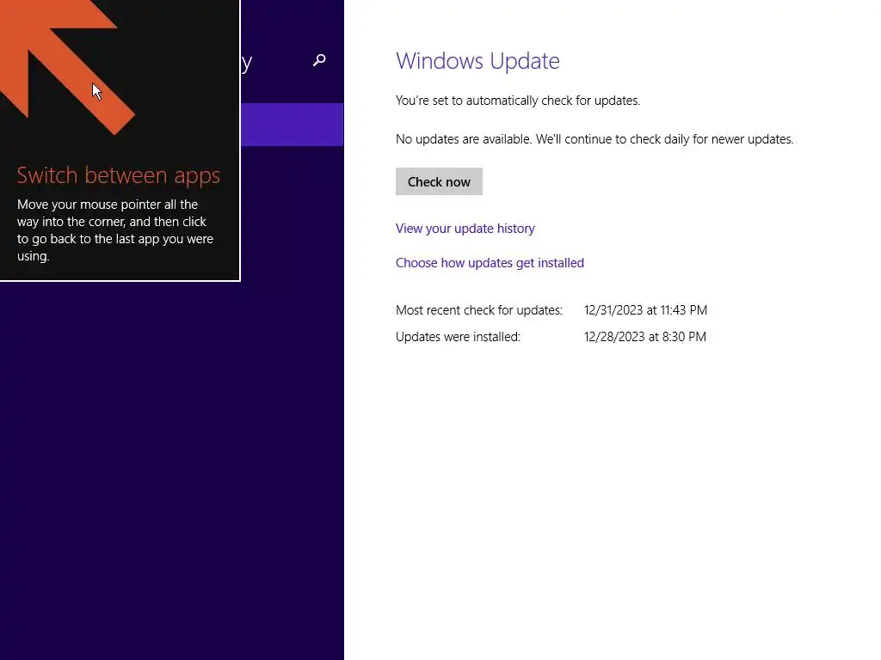This screenshot has height=660, width=881.
Task: Click the Check now button
Action: click(439, 181)
